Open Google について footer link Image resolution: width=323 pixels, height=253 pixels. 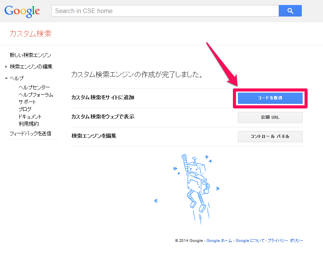[250, 240]
